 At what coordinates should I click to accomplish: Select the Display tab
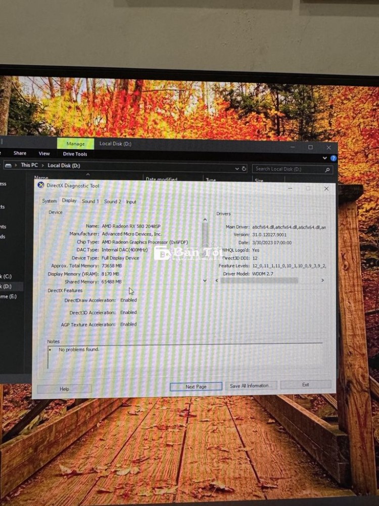click(x=69, y=200)
